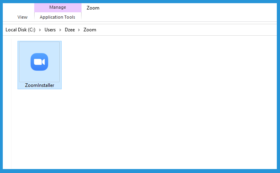Switch to the Application Tools tab
280x173 pixels.
coord(58,17)
